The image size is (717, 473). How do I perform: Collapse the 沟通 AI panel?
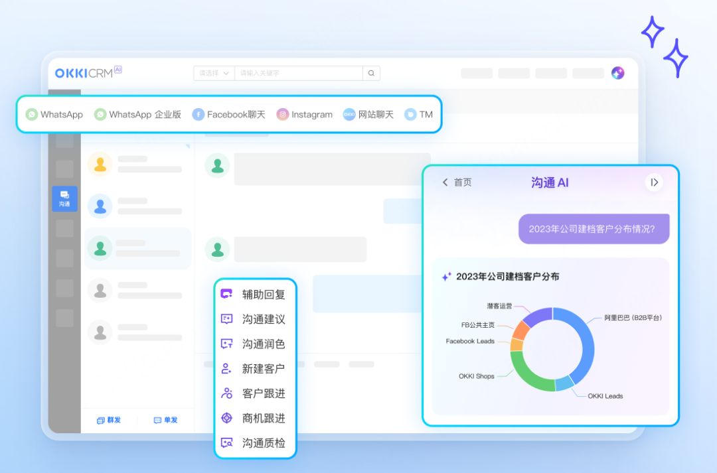coord(654,182)
